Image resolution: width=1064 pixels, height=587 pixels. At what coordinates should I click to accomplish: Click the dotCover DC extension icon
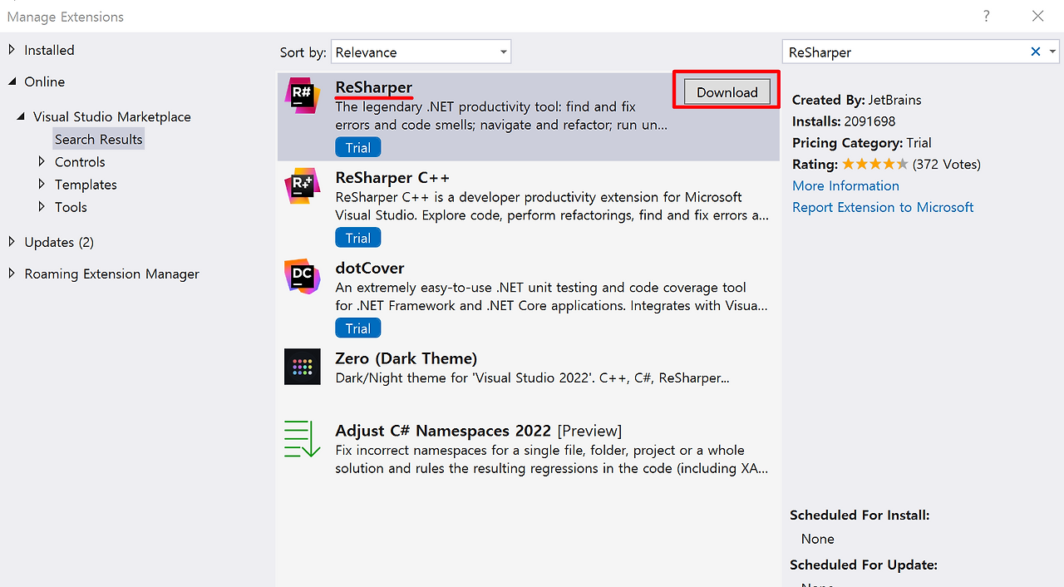pyautogui.click(x=302, y=276)
